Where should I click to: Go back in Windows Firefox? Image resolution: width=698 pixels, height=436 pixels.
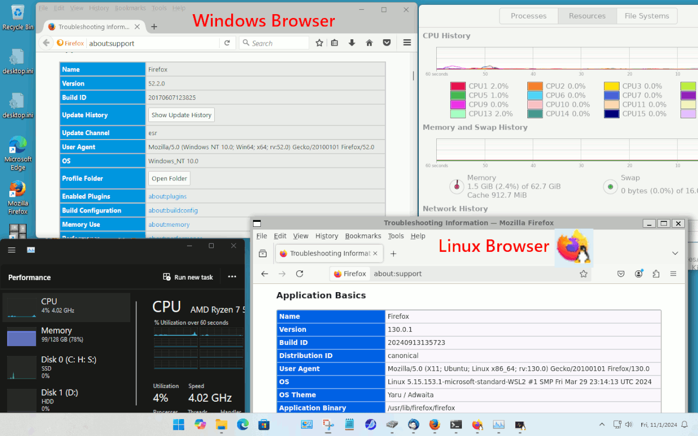point(46,43)
